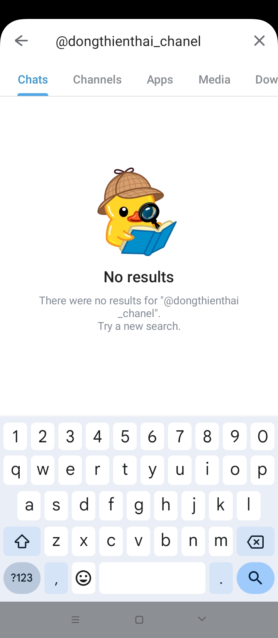Open the partially visible Downloads tab

coord(266,80)
